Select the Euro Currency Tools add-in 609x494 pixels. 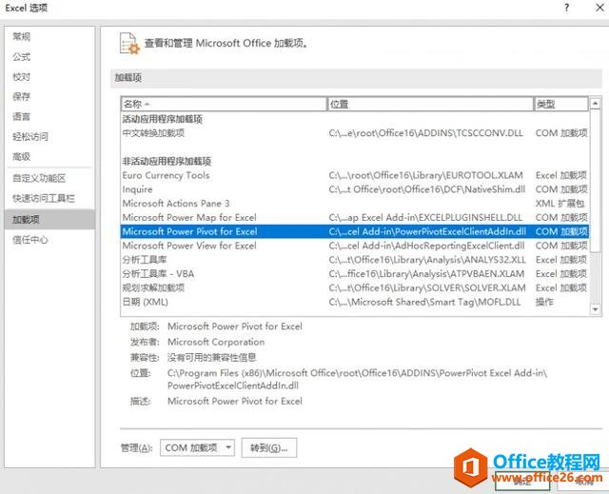(355, 175)
